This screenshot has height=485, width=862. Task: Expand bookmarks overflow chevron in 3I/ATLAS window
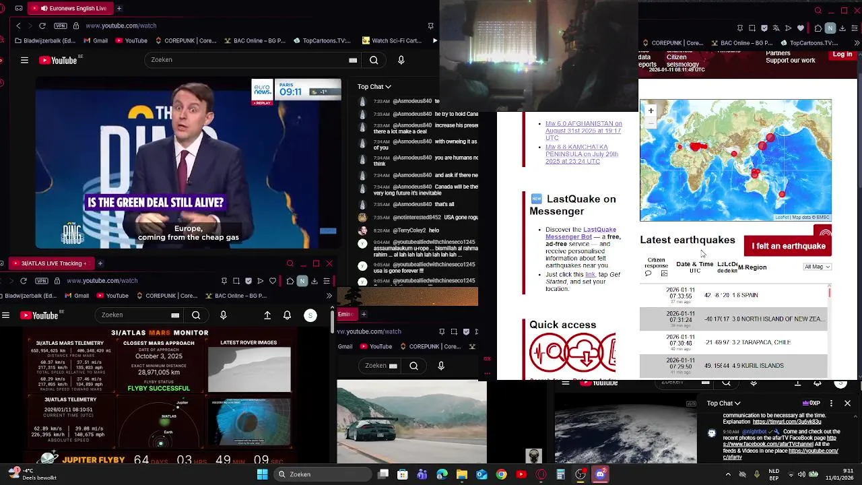(329, 296)
